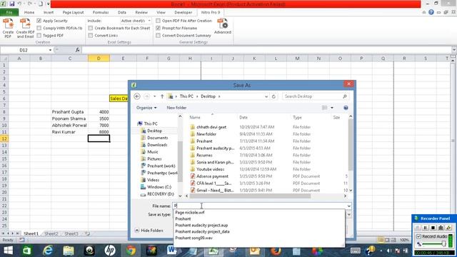
Task: Open the view options dropdown arrow
Action: coord(332,108)
